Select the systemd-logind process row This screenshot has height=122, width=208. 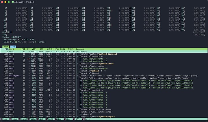[104, 117]
